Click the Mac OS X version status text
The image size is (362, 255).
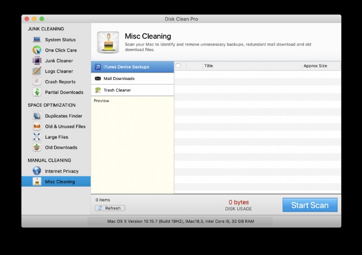[181, 221]
